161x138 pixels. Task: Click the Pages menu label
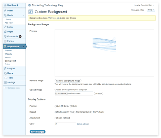click(10, 32)
